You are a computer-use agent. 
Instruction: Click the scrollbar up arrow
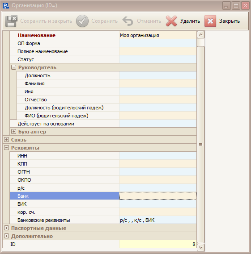click(201, 35)
